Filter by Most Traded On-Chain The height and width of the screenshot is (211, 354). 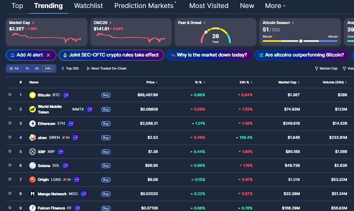click(106, 68)
